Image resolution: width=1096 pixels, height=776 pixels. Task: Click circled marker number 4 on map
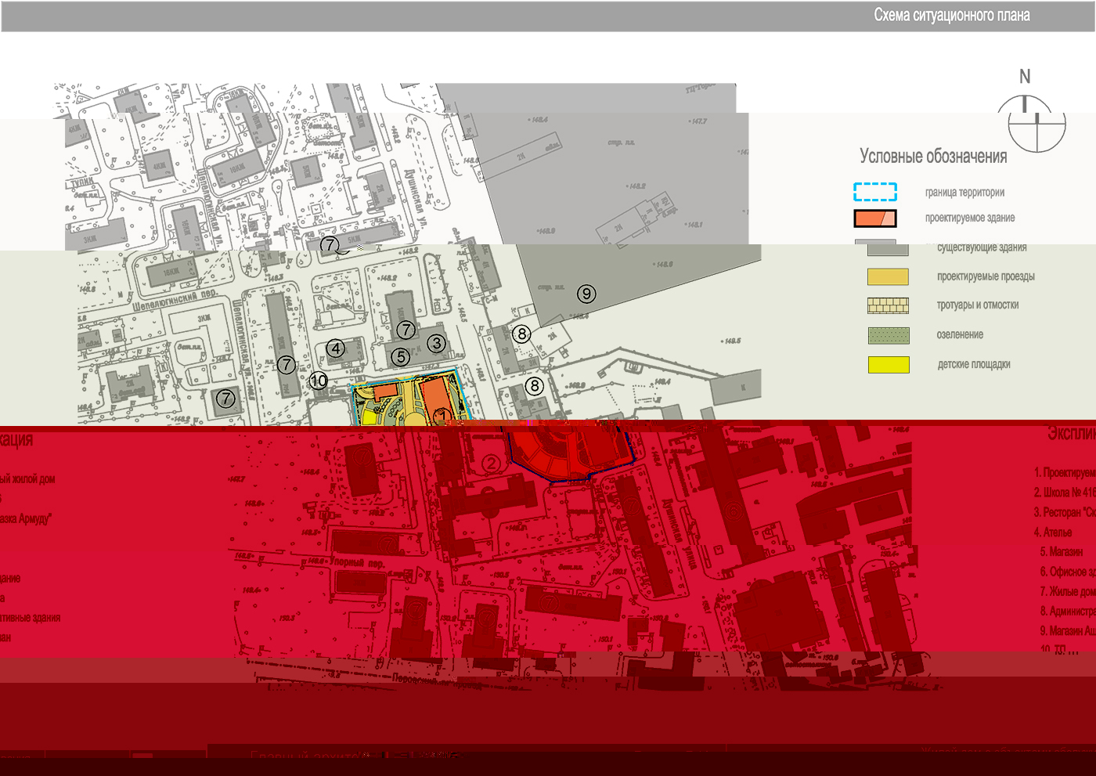336,348
